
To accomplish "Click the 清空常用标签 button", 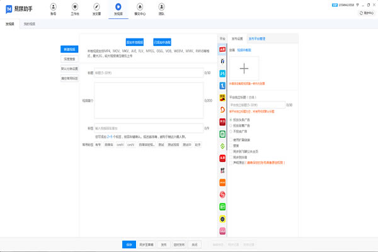I will click(69, 78).
